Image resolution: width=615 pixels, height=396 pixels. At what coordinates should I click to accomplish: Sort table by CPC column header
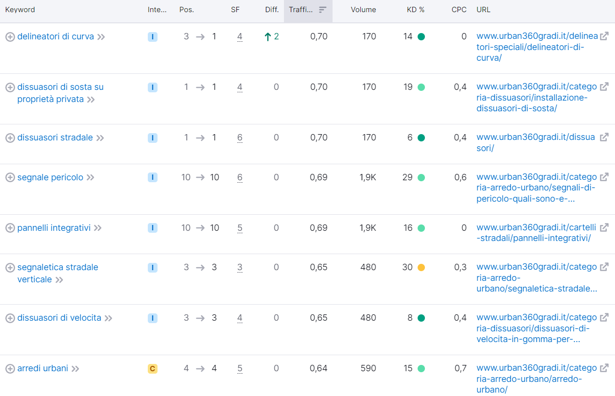[459, 10]
